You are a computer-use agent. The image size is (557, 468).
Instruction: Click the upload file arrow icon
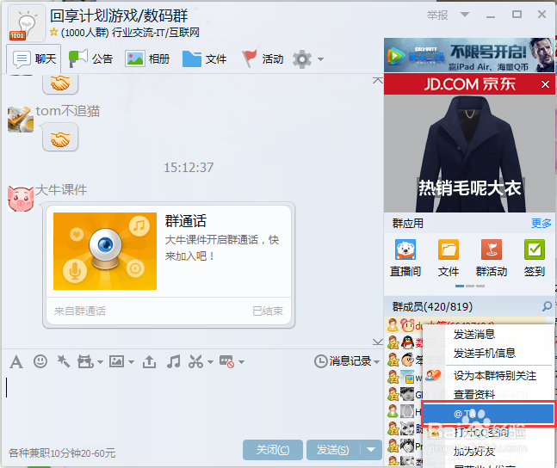pos(149,361)
